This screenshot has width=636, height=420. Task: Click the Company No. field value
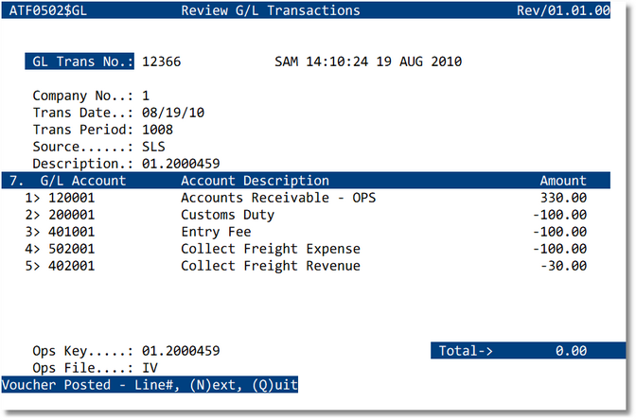click(146, 96)
